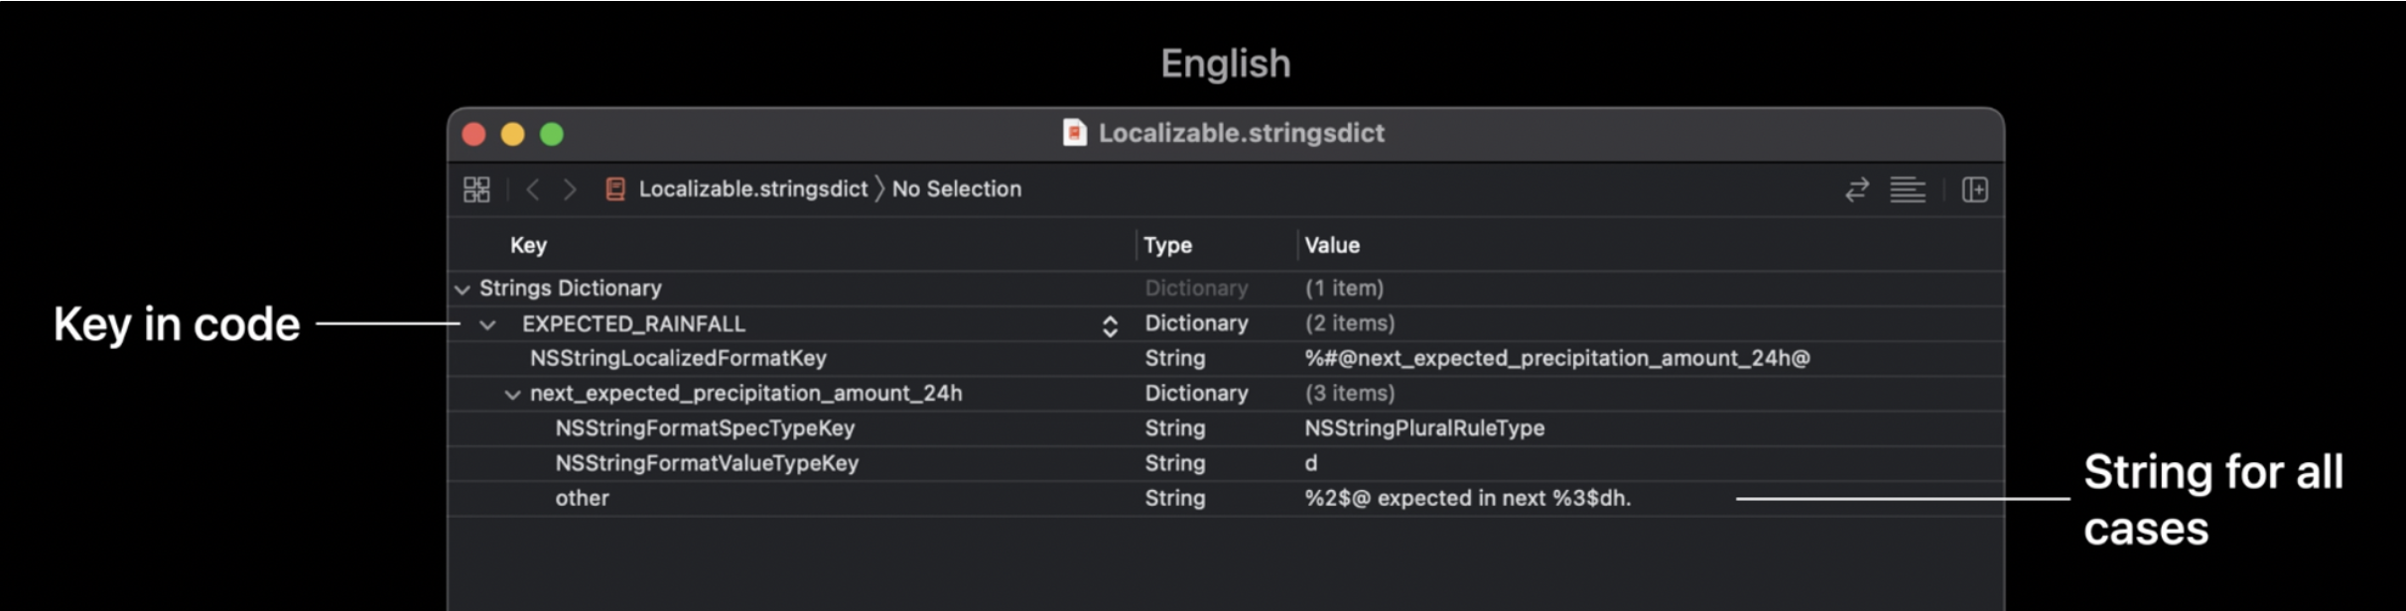Viewport: 2406px width, 611px height.
Task: Click the swap arrows editor options icon
Action: [x=1857, y=189]
